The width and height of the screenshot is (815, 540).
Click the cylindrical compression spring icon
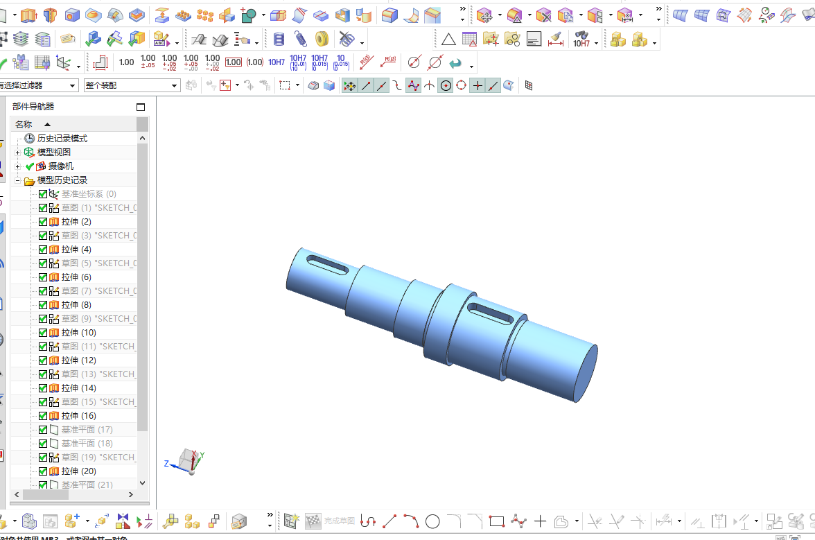279,39
